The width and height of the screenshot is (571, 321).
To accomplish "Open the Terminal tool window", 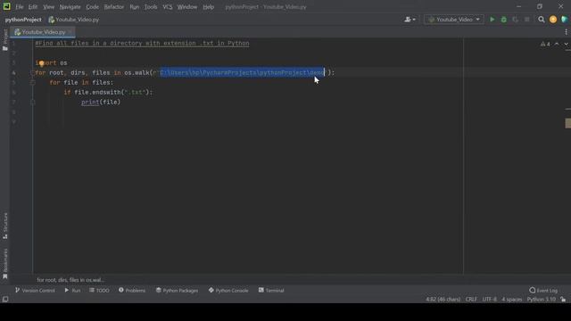I will (x=271, y=291).
